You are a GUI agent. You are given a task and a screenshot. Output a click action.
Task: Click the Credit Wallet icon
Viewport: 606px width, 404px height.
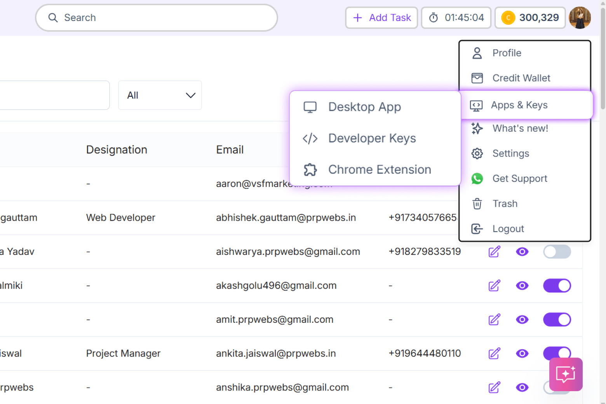pyautogui.click(x=477, y=78)
